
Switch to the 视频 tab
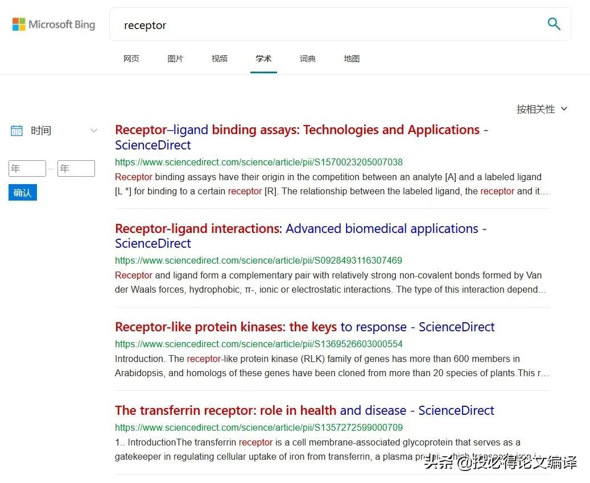pos(220,59)
